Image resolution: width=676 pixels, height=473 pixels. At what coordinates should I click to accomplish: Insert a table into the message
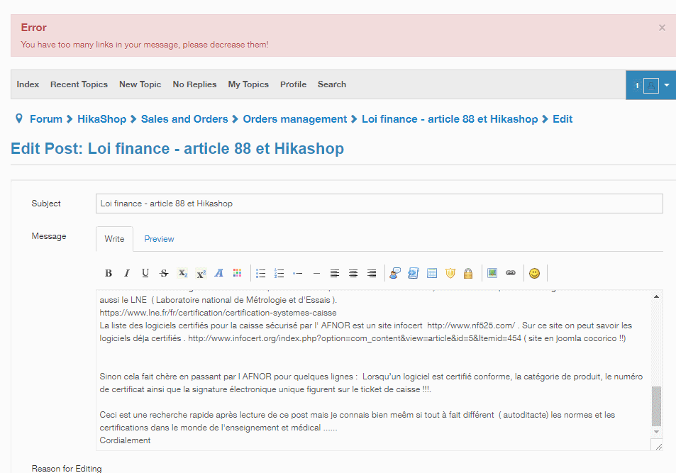click(431, 273)
